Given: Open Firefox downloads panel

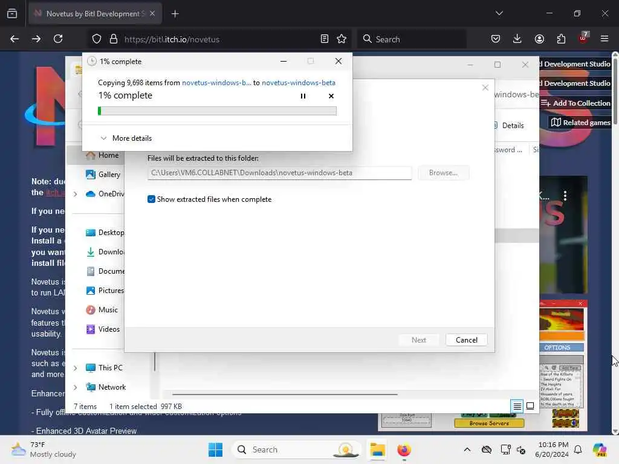Looking at the screenshot, I should click(x=517, y=39).
